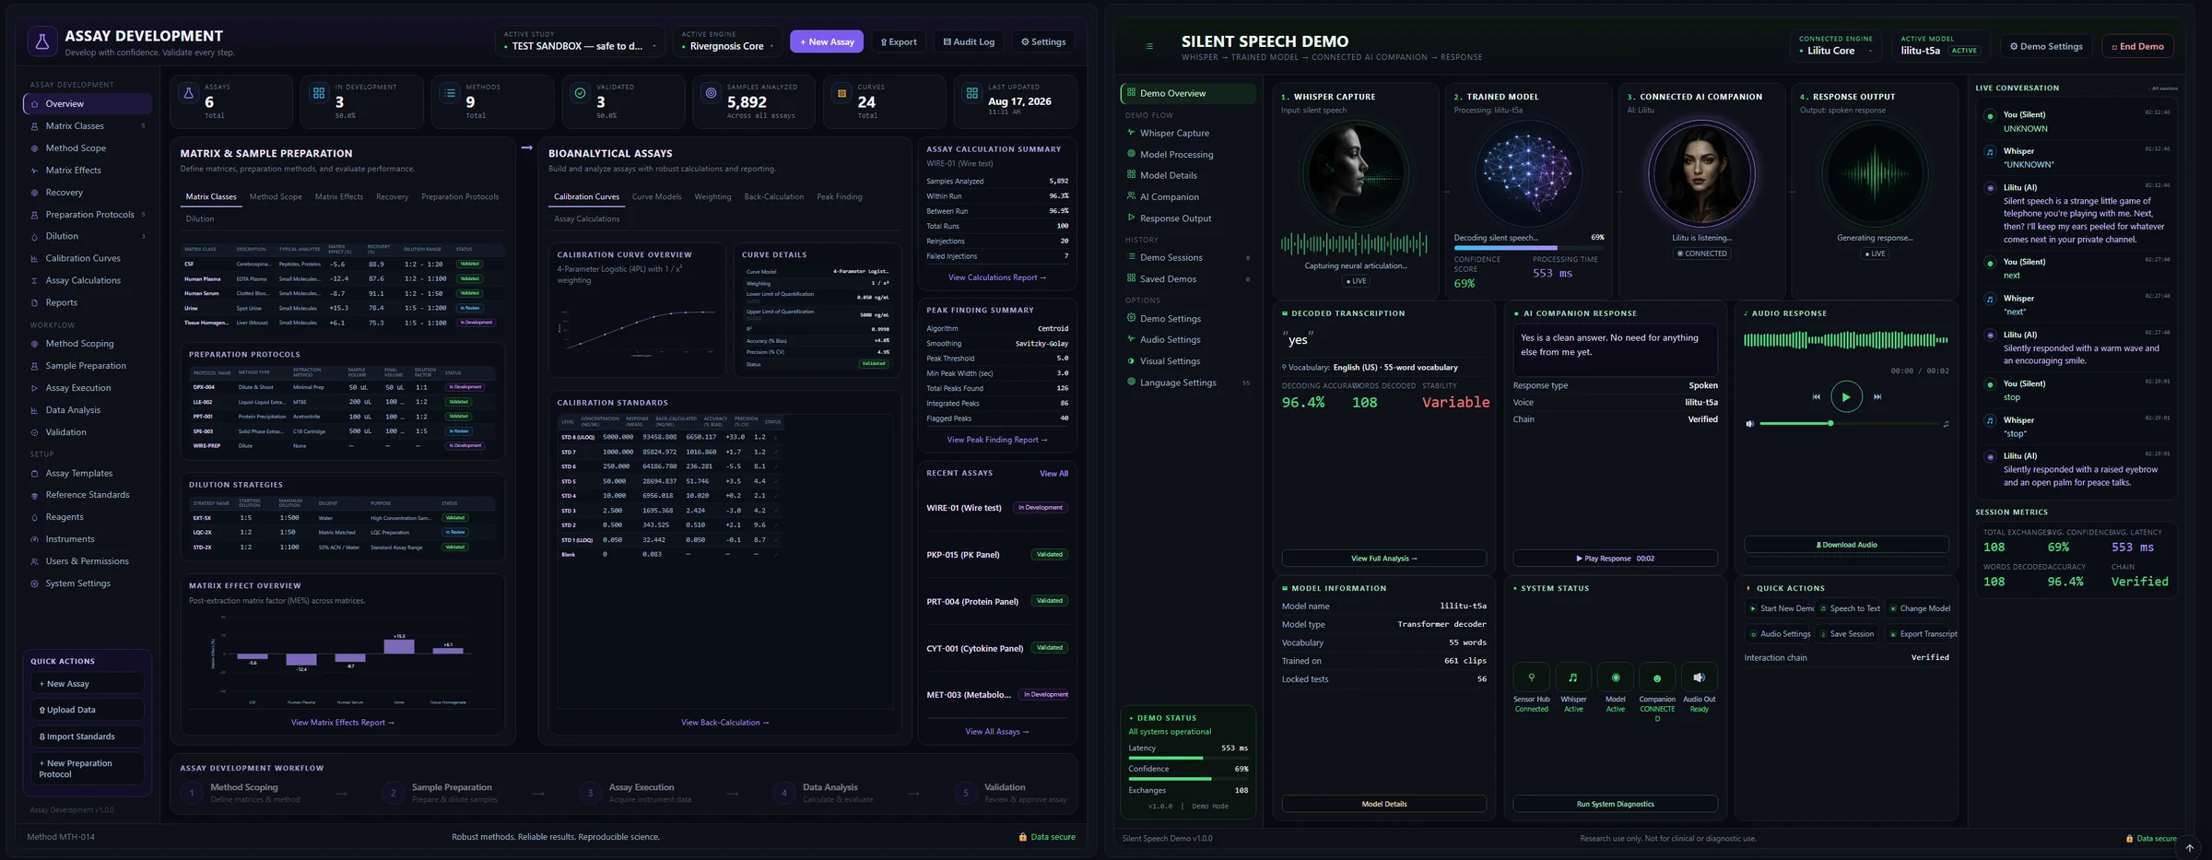The image size is (2212, 860).
Task: Click the Decoding silent speech progress bar
Action: 1528,248
